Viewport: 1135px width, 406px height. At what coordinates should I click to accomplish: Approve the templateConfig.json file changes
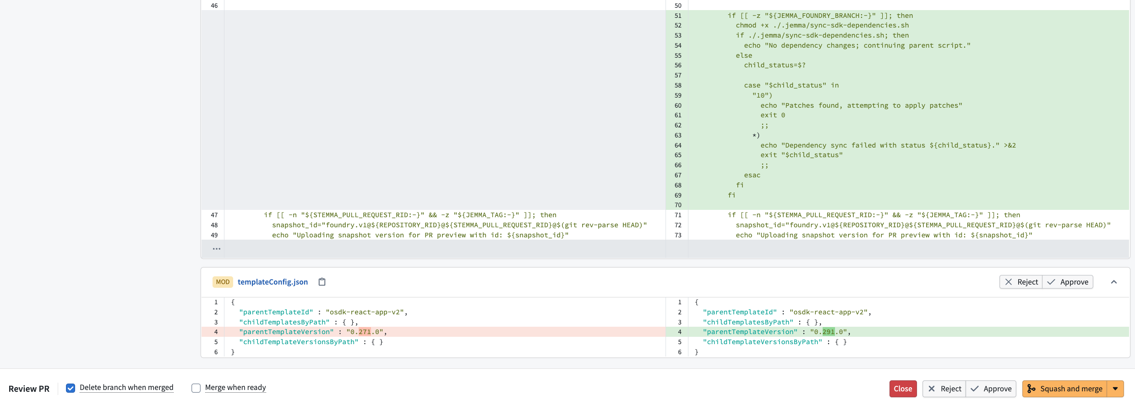pyautogui.click(x=1068, y=282)
